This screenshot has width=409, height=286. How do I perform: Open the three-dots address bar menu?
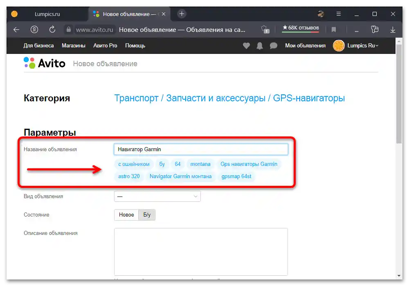(356, 31)
